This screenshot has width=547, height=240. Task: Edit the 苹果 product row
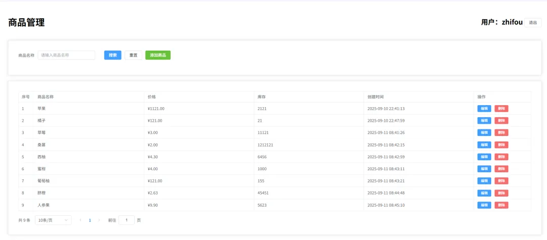pyautogui.click(x=484, y=109)
